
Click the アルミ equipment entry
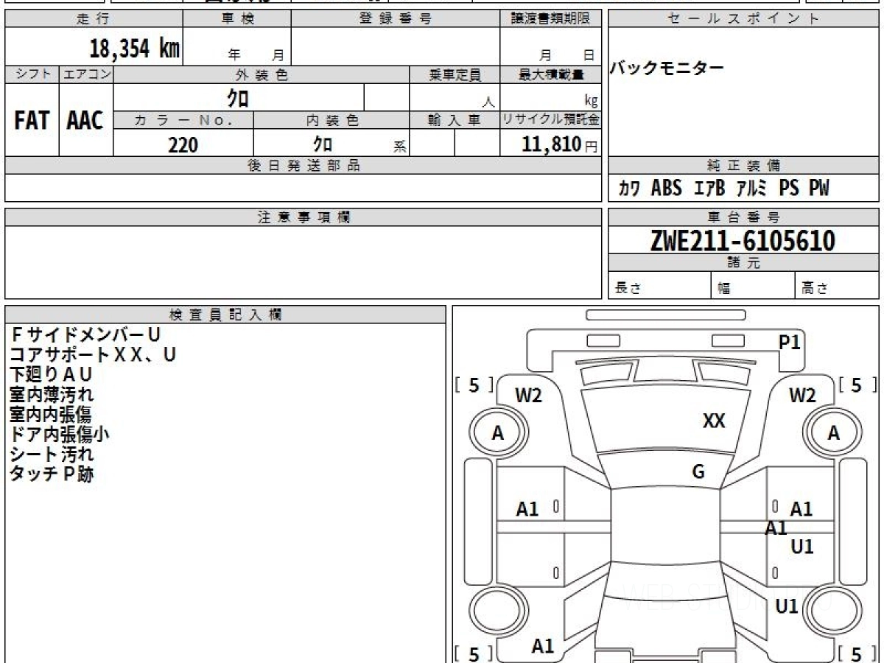752,189
